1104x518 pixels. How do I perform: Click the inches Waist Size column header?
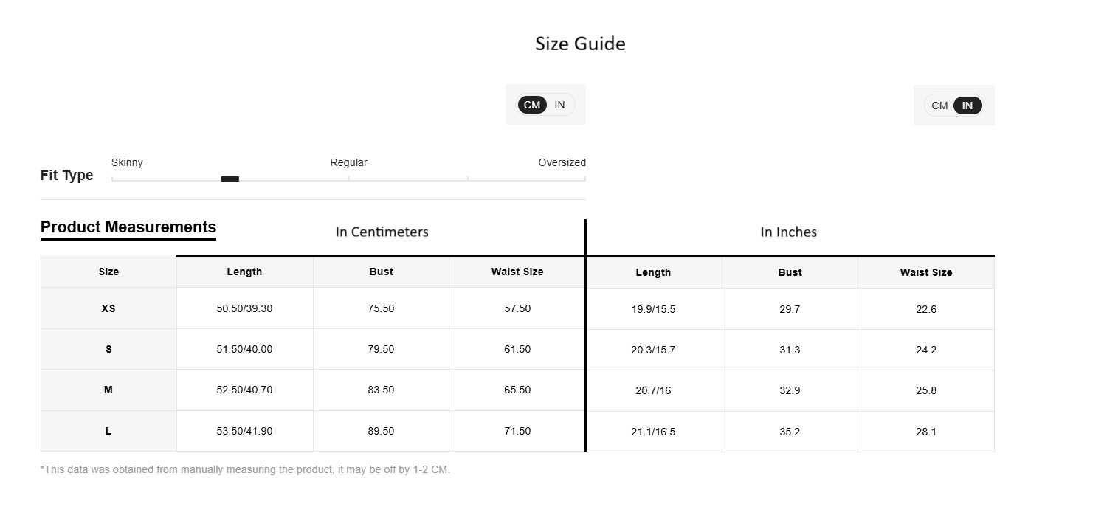point(925,272)
